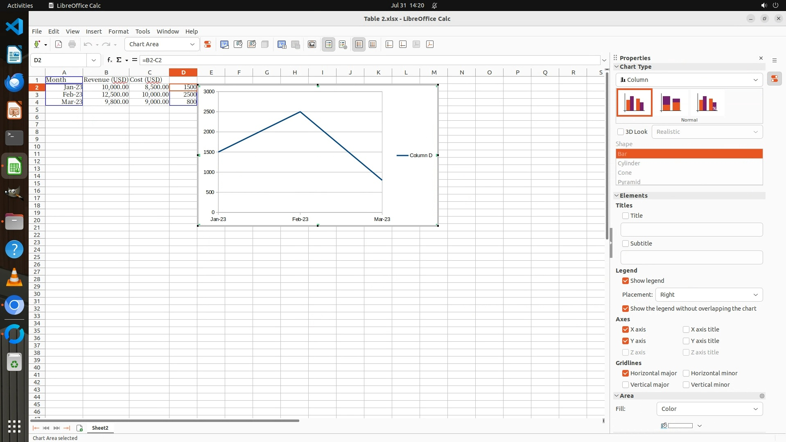Open Chart Type dialog icon
The image size is (786, 442).
point(224,45)
